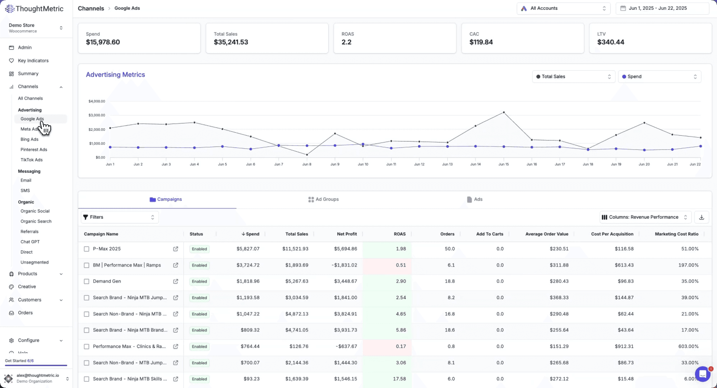Open Bing Ads channel
717x388 pixels.
(29, 139)
